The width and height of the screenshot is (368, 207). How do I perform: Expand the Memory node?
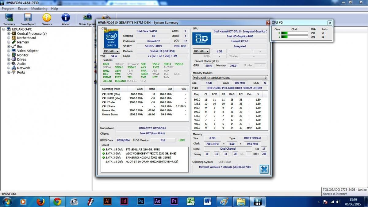[x=9, y=42]
